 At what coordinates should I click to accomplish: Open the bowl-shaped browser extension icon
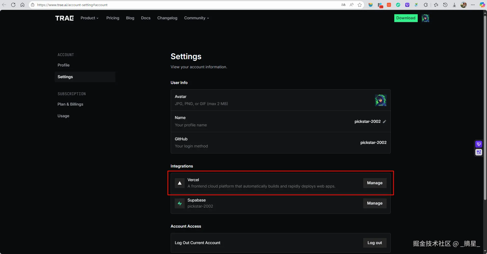tap(371, 5)
